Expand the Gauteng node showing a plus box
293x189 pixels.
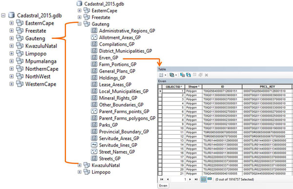point(12,38)
